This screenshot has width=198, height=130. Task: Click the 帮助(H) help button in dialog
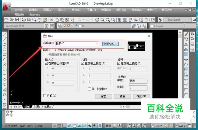141,96
